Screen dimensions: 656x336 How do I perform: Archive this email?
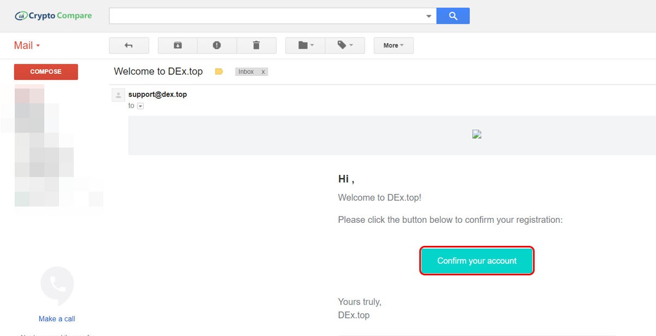coord(178,45)
